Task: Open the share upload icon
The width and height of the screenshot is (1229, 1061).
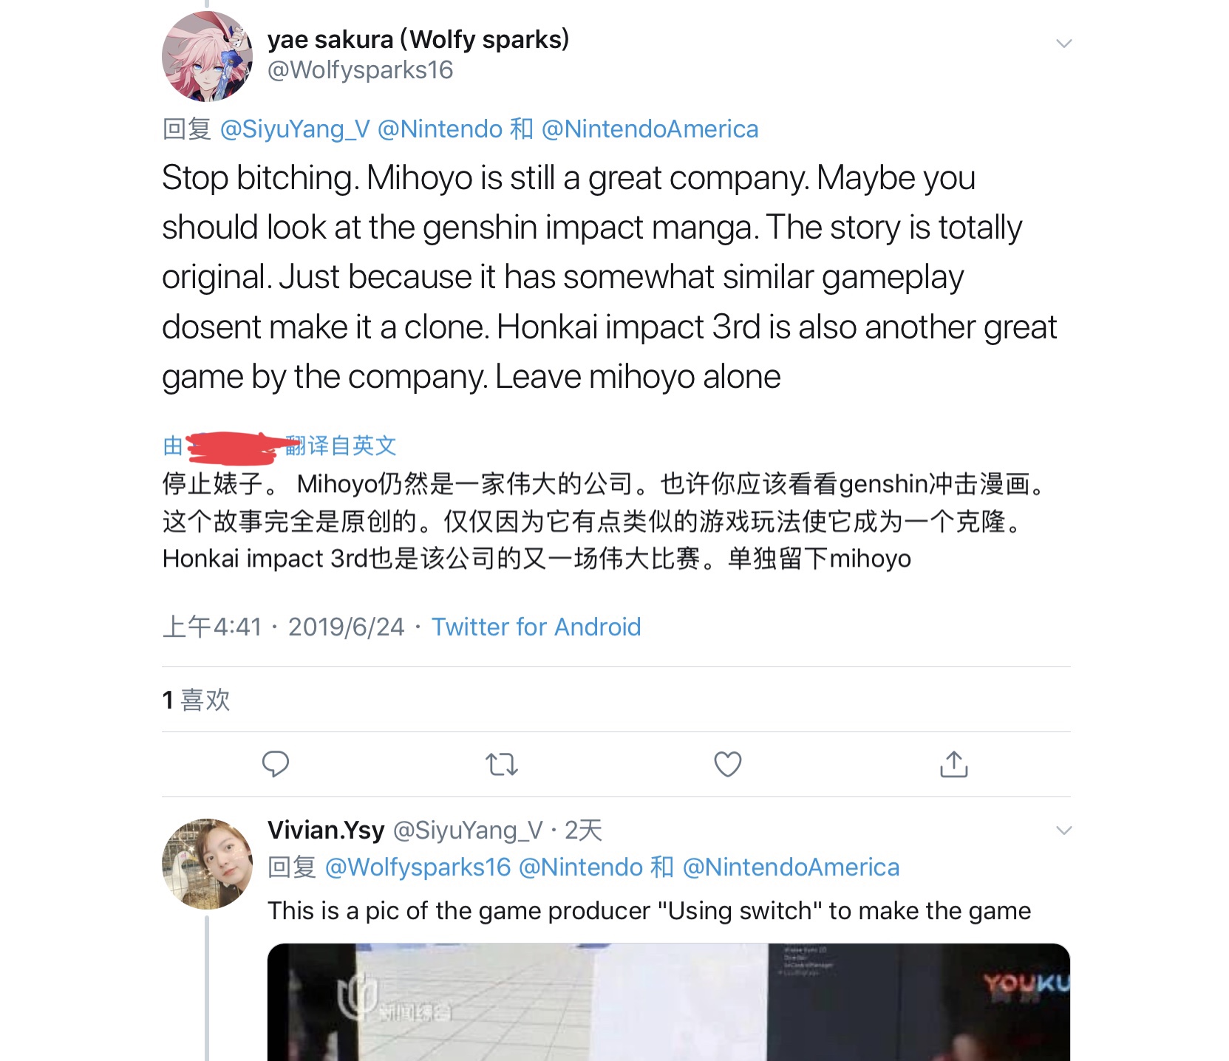Action: [x=953, y=764]
